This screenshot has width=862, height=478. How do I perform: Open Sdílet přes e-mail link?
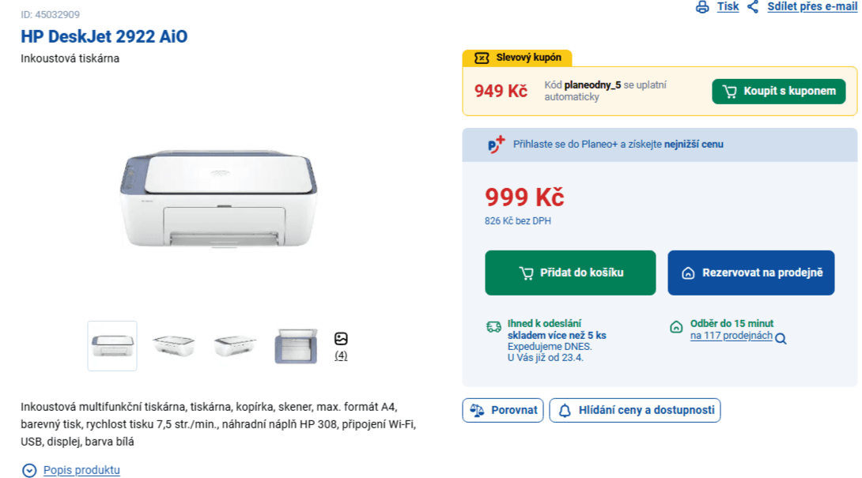pyautogui.click(x=811, y=7)
